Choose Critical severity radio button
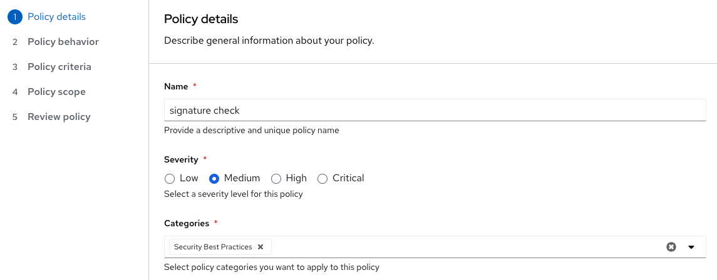Image resolution: width=717 pixels, height=280 pixels. [322, 179]
